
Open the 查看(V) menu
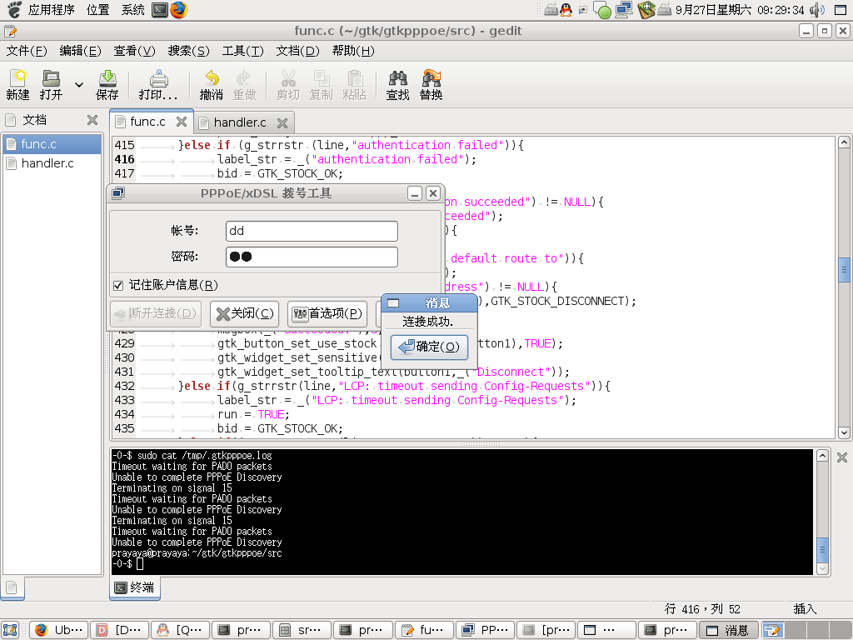(x=134, y=51)
